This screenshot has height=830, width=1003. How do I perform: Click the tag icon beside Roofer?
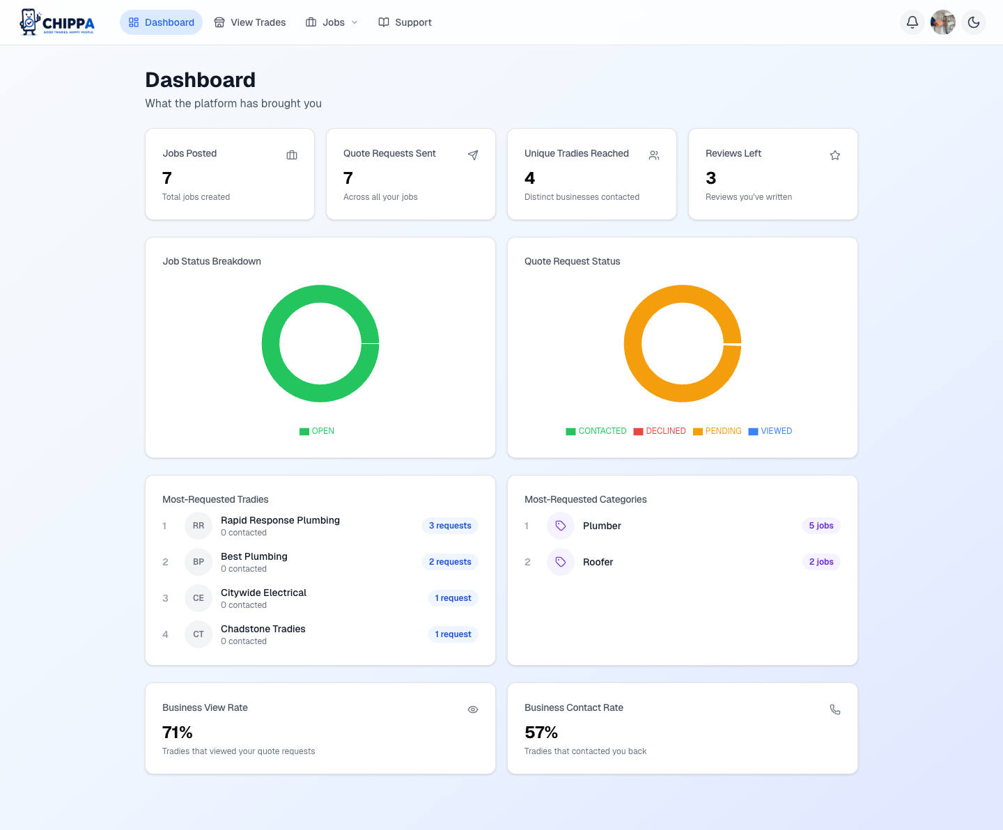[x=561, y=562]
